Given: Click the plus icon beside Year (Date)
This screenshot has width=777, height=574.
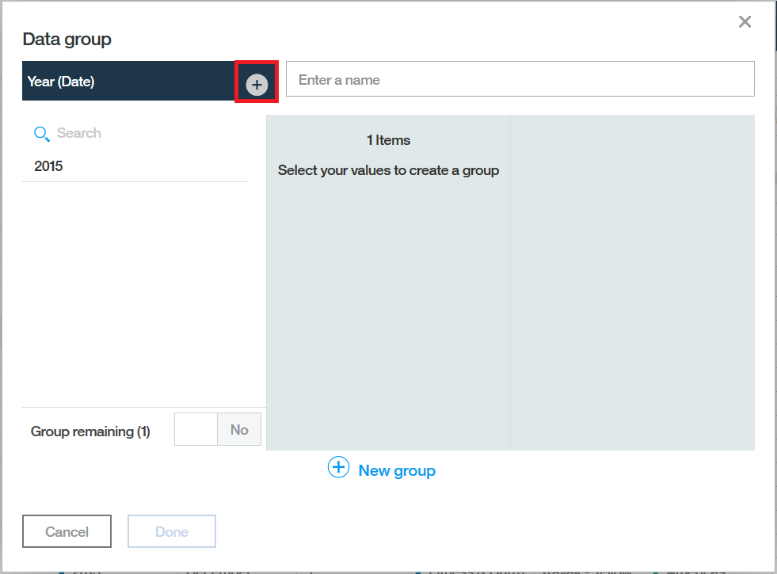Looking at the screenshot, I should [257, 85].
